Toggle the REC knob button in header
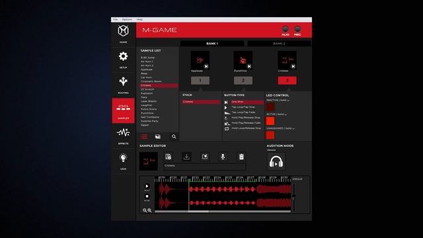The image size is (423, 238). [297, 29]
